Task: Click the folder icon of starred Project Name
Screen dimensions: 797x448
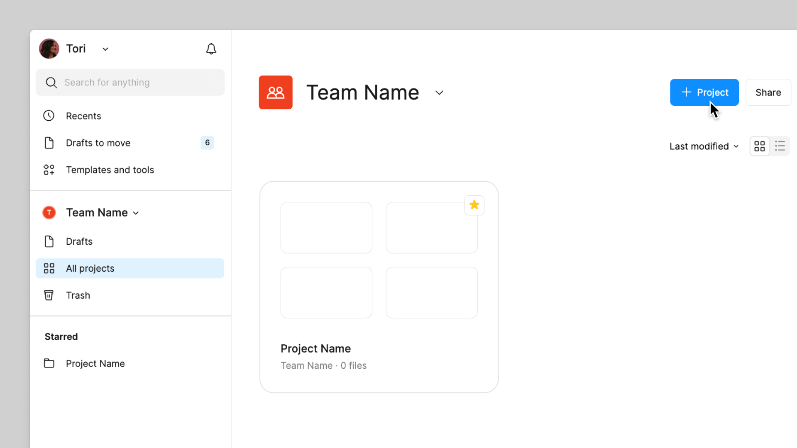Action: click(x=49, y=363)
